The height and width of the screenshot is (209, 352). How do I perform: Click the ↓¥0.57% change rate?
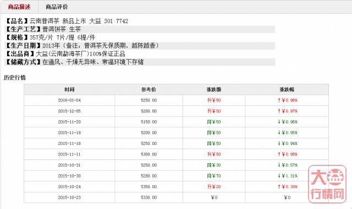pyautogui.click(x=287, y=165)
